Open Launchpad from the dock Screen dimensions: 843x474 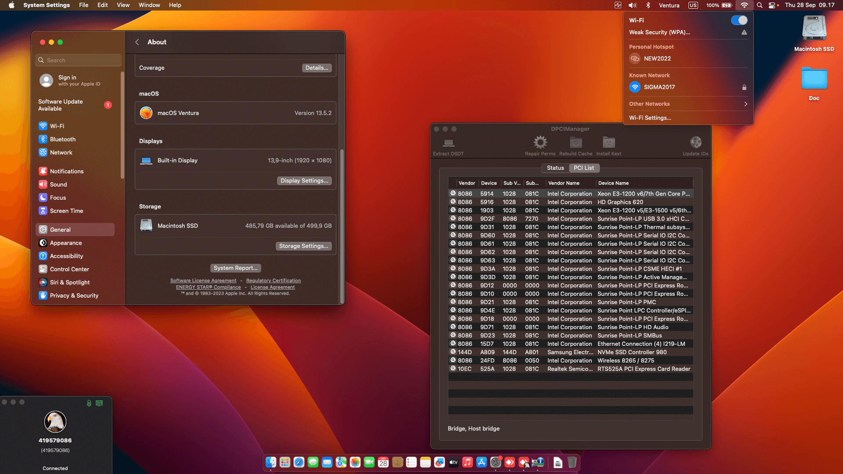[x=285, y=462]
